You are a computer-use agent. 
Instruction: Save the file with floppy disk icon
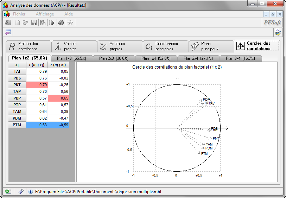(x=34, y=23)
